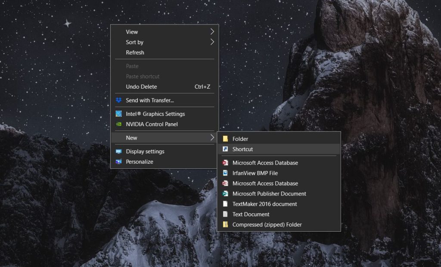The width and height of the screenshot is (441, 267).
Task: Click the TextMaker 2016 document icon
Action: (x=225, y=204)
